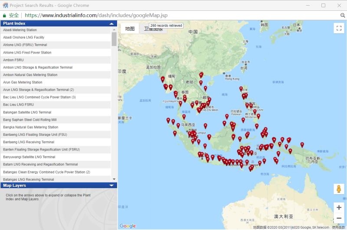The width and height of the screenshot is (347, 230).
Task: Select Arun LNG Storage & Regasification Terminal (2)
Action: tap(39, 90)
